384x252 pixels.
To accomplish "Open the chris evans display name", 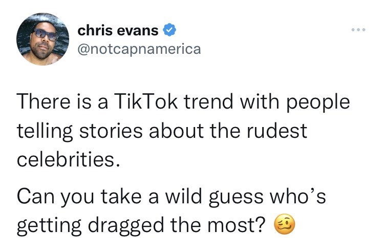I will 118,31.
